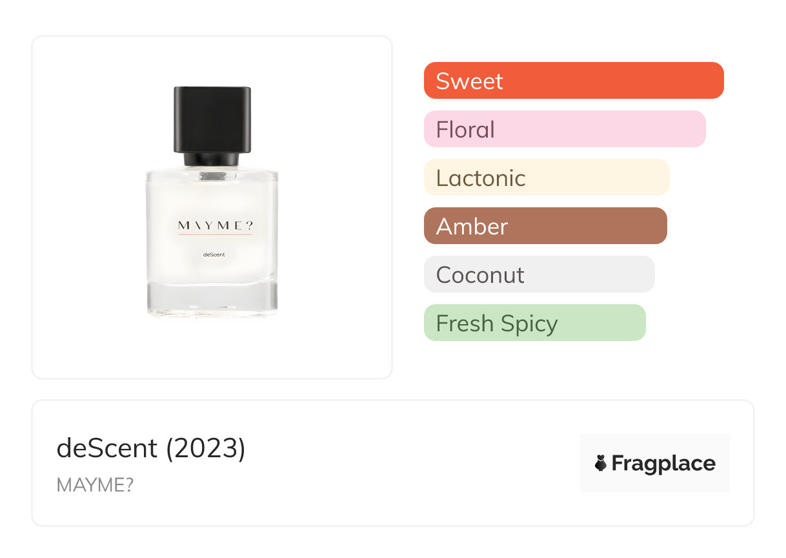Select the orange Sweet accord bar
This screenshot has width=786, height=558.
point(573,81)
